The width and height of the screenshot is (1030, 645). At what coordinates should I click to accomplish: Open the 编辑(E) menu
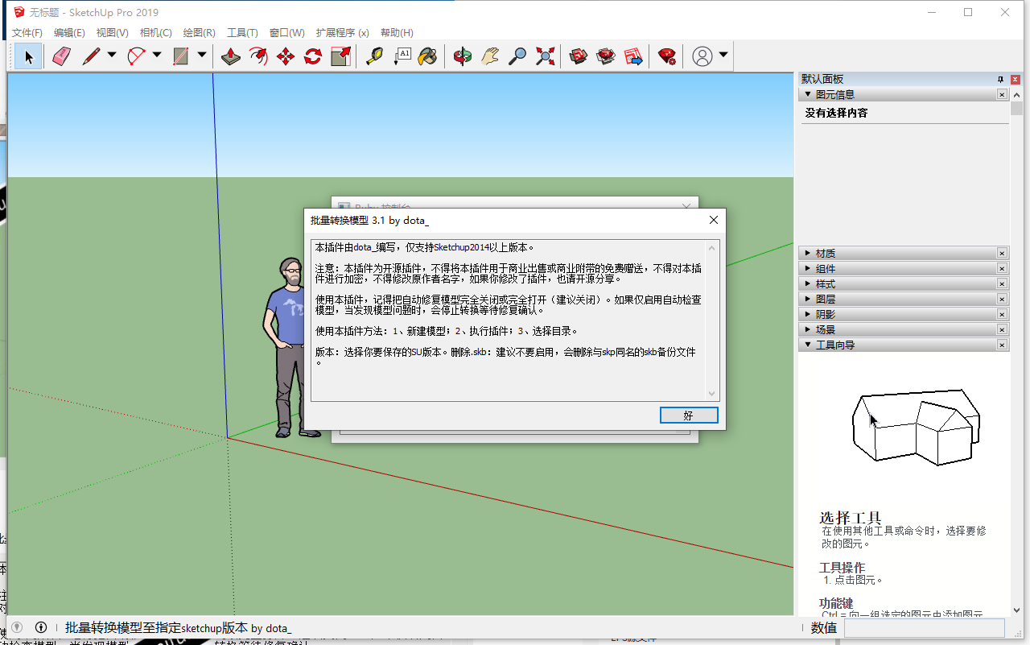[x=69, y=33]
